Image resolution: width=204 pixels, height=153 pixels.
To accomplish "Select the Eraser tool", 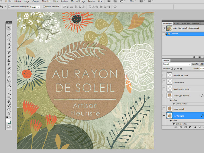I will [9, 68].
